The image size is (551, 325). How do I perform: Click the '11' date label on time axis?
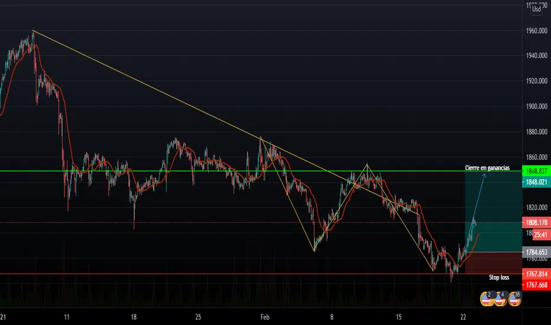click(67, 317)
